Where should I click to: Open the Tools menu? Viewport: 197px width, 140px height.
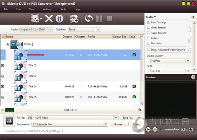coord(63,9)
